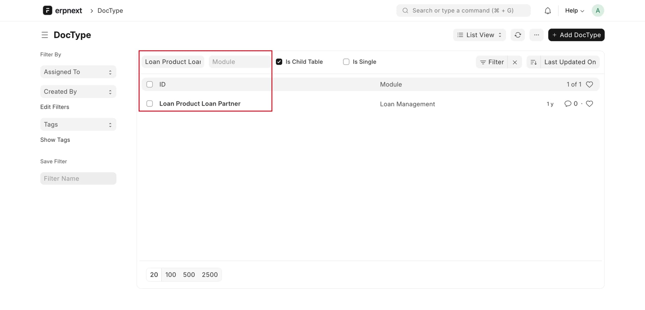
Task: Select the Loan Product Loan Partner row checkbox
Action: point(150,104)
